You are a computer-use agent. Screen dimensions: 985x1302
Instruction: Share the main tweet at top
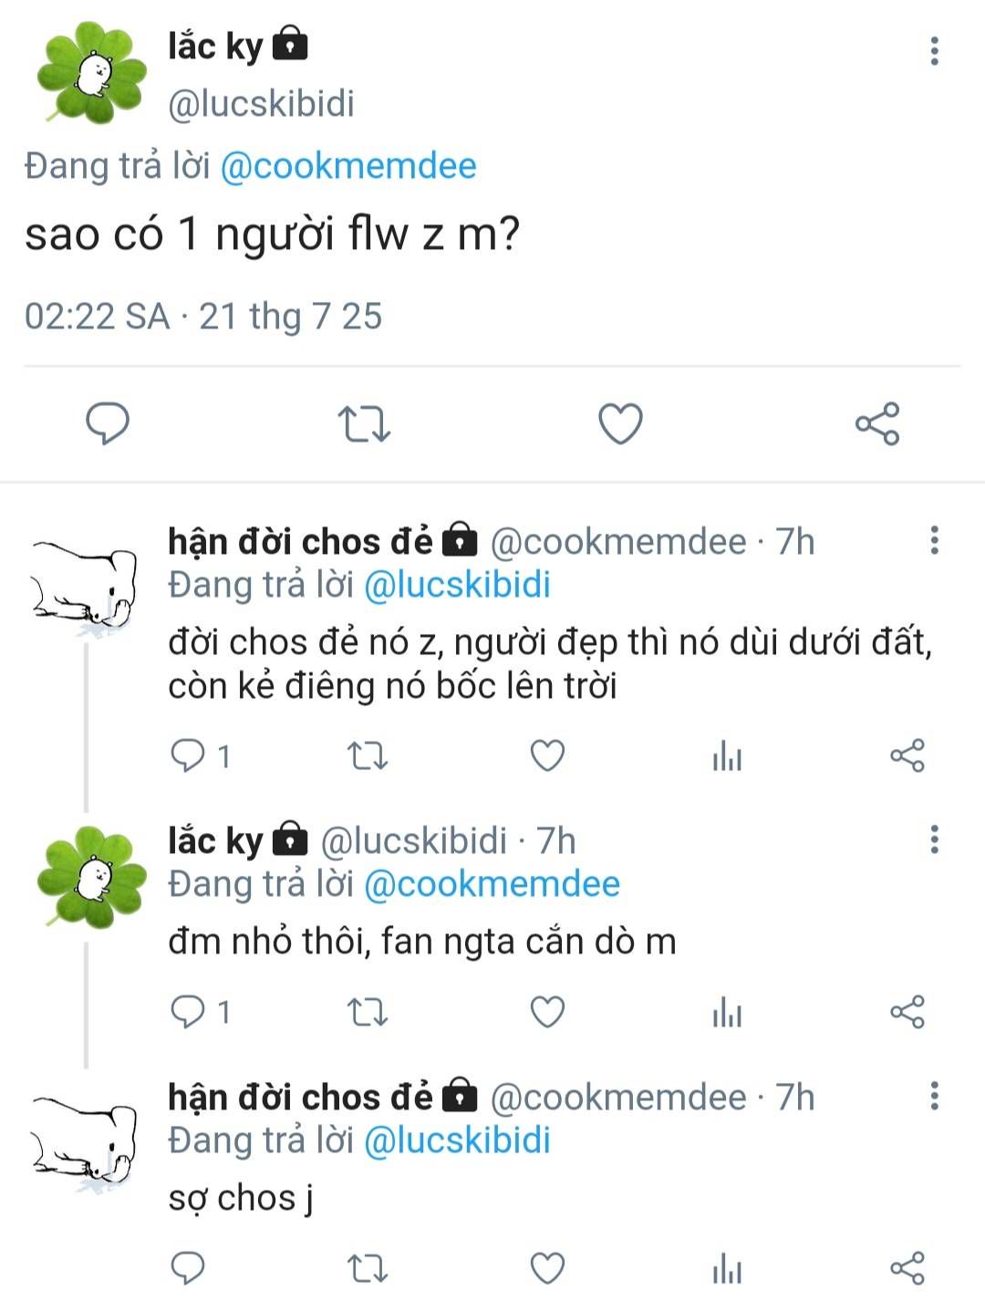[x=877, y=423]
